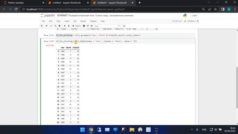Open the clock and date 18:44
This screenshot has height=134, width=238.
point(230,130)
